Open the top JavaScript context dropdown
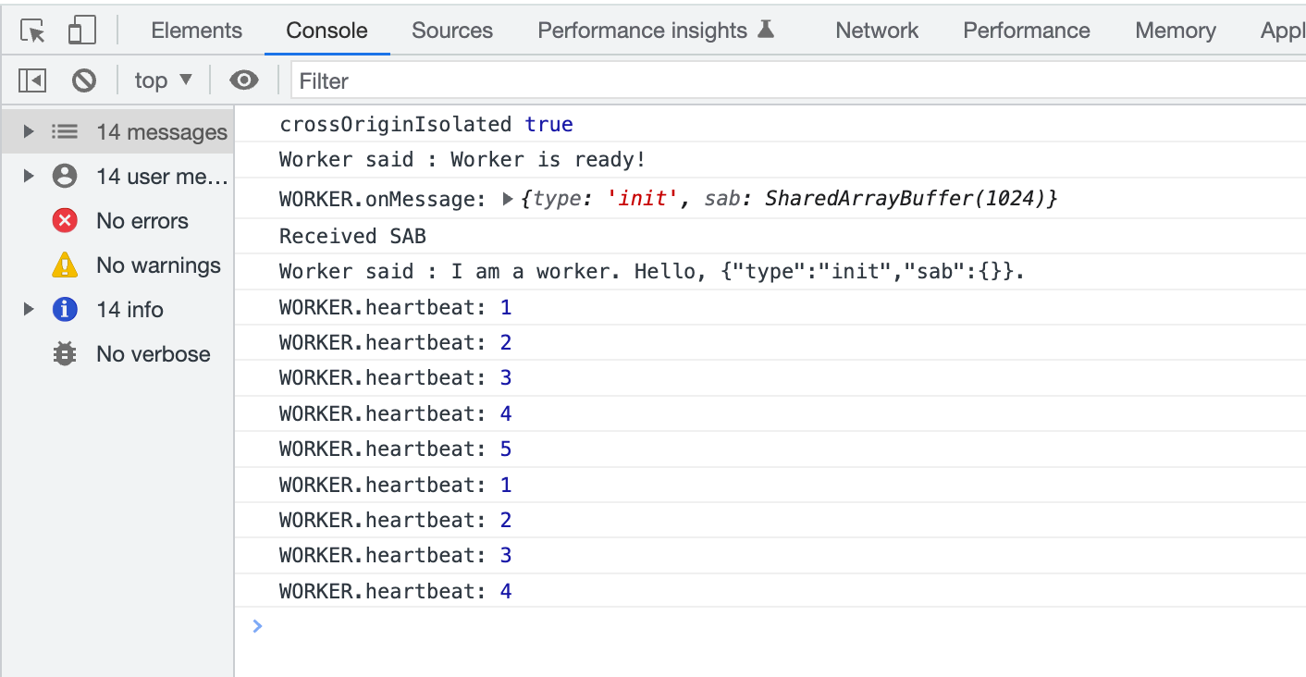Image resolution: width=1306 pixels, height=677 pixels. coord(164,81)
